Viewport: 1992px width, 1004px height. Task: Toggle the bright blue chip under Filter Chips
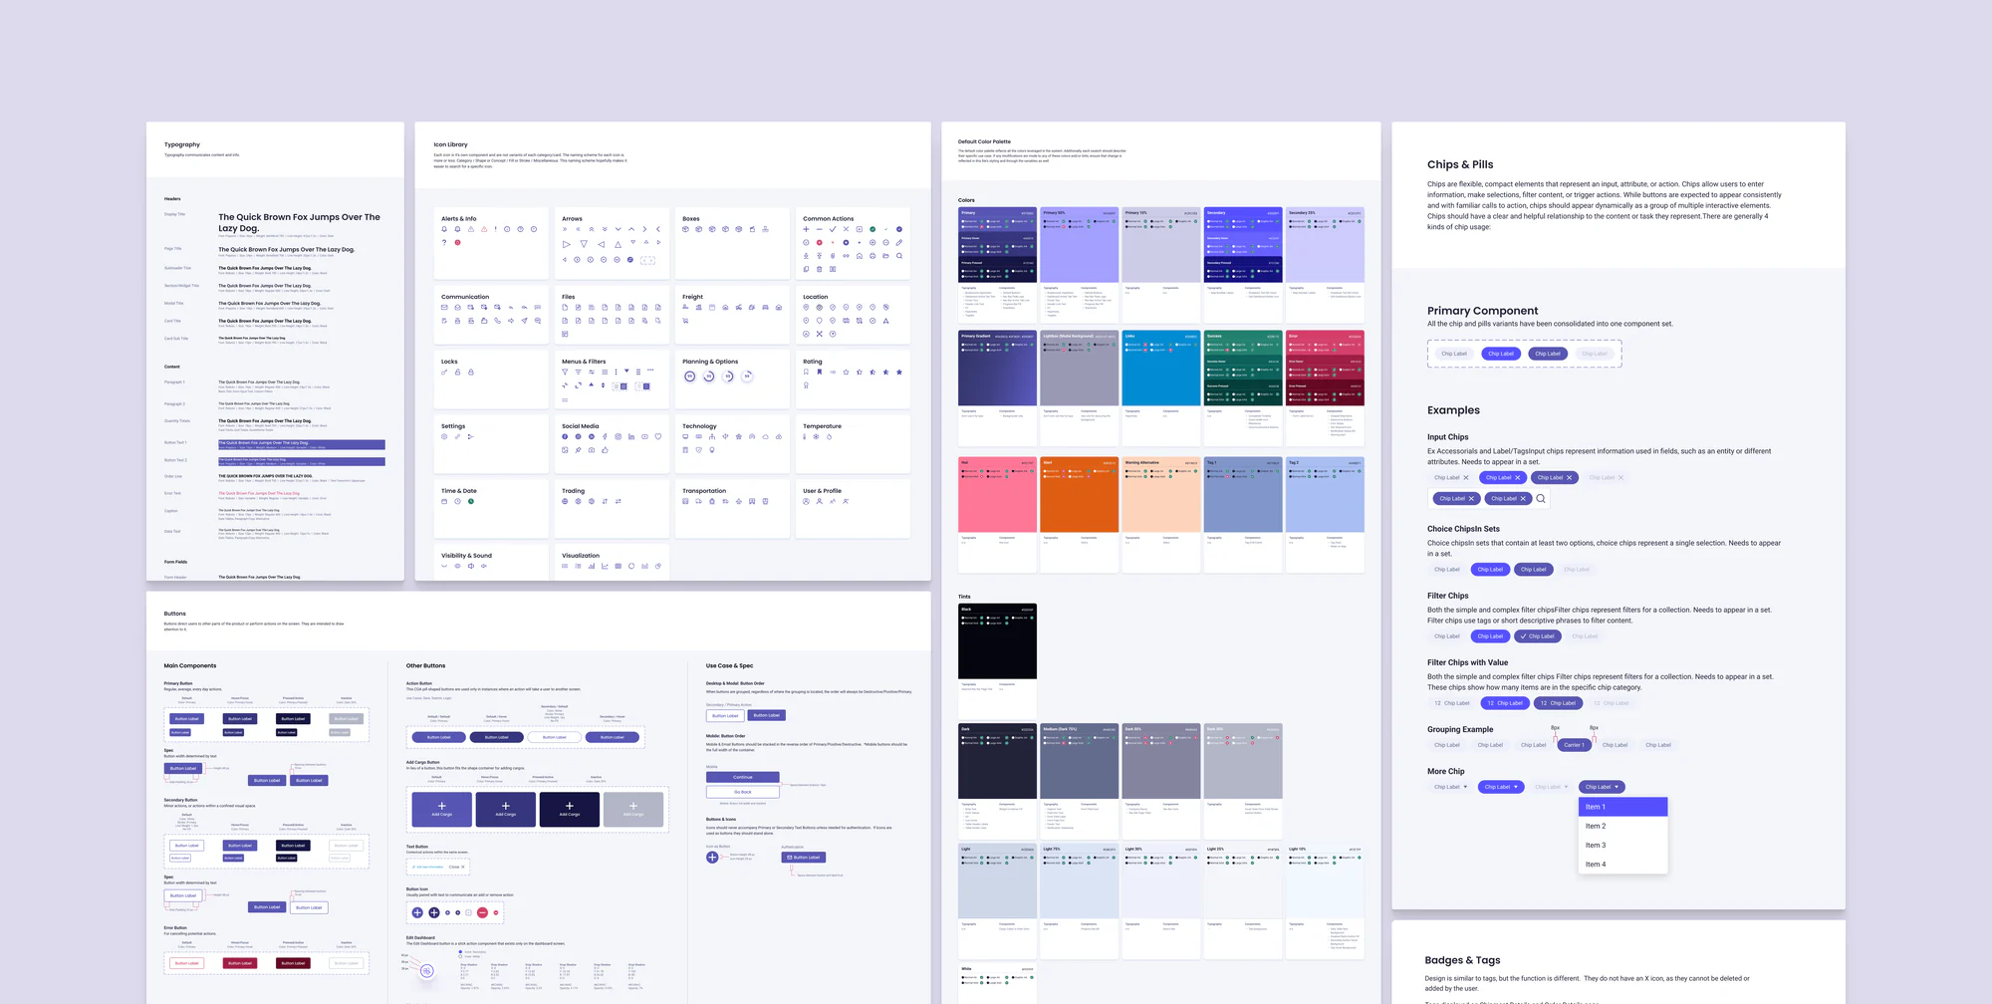point(1490,636)
